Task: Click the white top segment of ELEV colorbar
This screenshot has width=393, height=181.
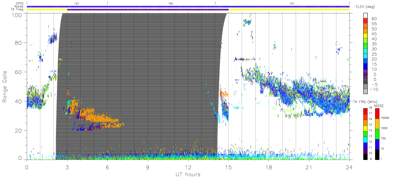Action: pyautogui.click(x=365, y=16)
